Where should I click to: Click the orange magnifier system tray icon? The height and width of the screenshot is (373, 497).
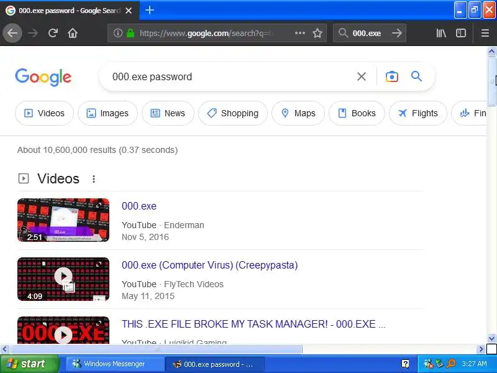451,364
